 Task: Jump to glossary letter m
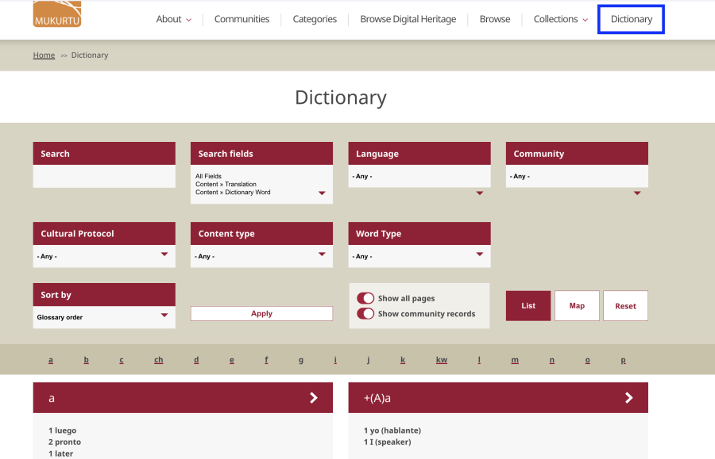coord(515,360)
